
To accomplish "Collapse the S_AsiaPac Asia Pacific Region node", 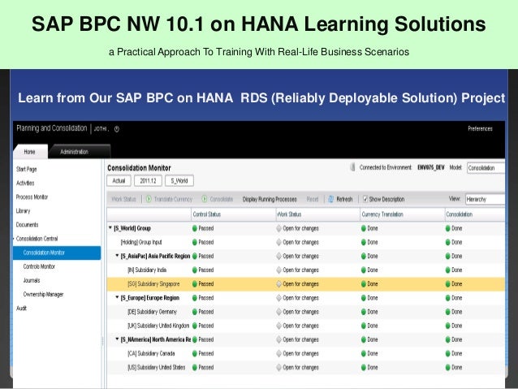I will (x=117, y=256).
